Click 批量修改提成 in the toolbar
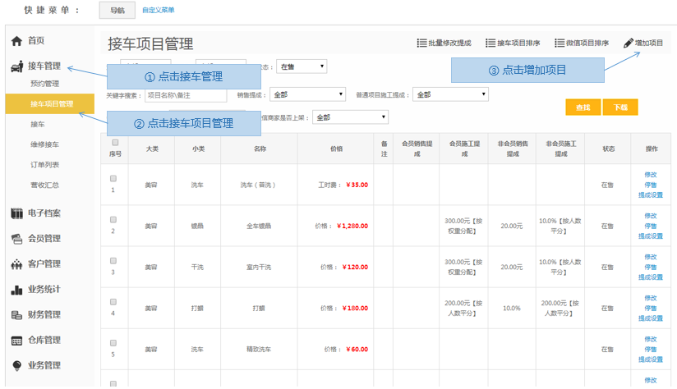 [444, 43]
